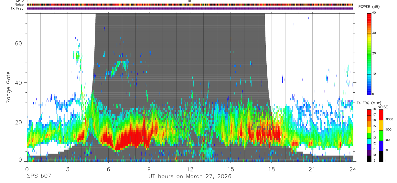Click the 10000 label on noise scale
This screenshot has height=183, width=397.
(389, 119)
